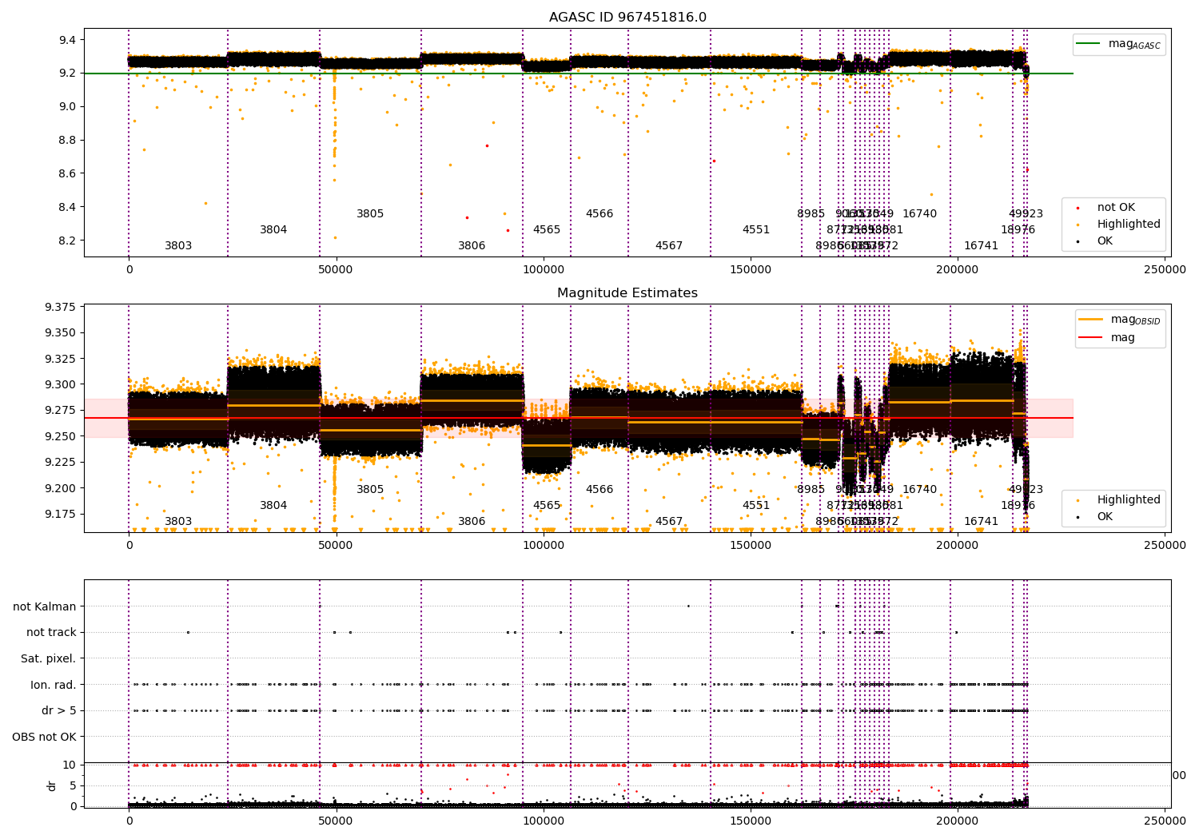Click OBSID label 4567 in top panel
The height and width of the screenshot is (839, 1199).
[x=669, y=246]
